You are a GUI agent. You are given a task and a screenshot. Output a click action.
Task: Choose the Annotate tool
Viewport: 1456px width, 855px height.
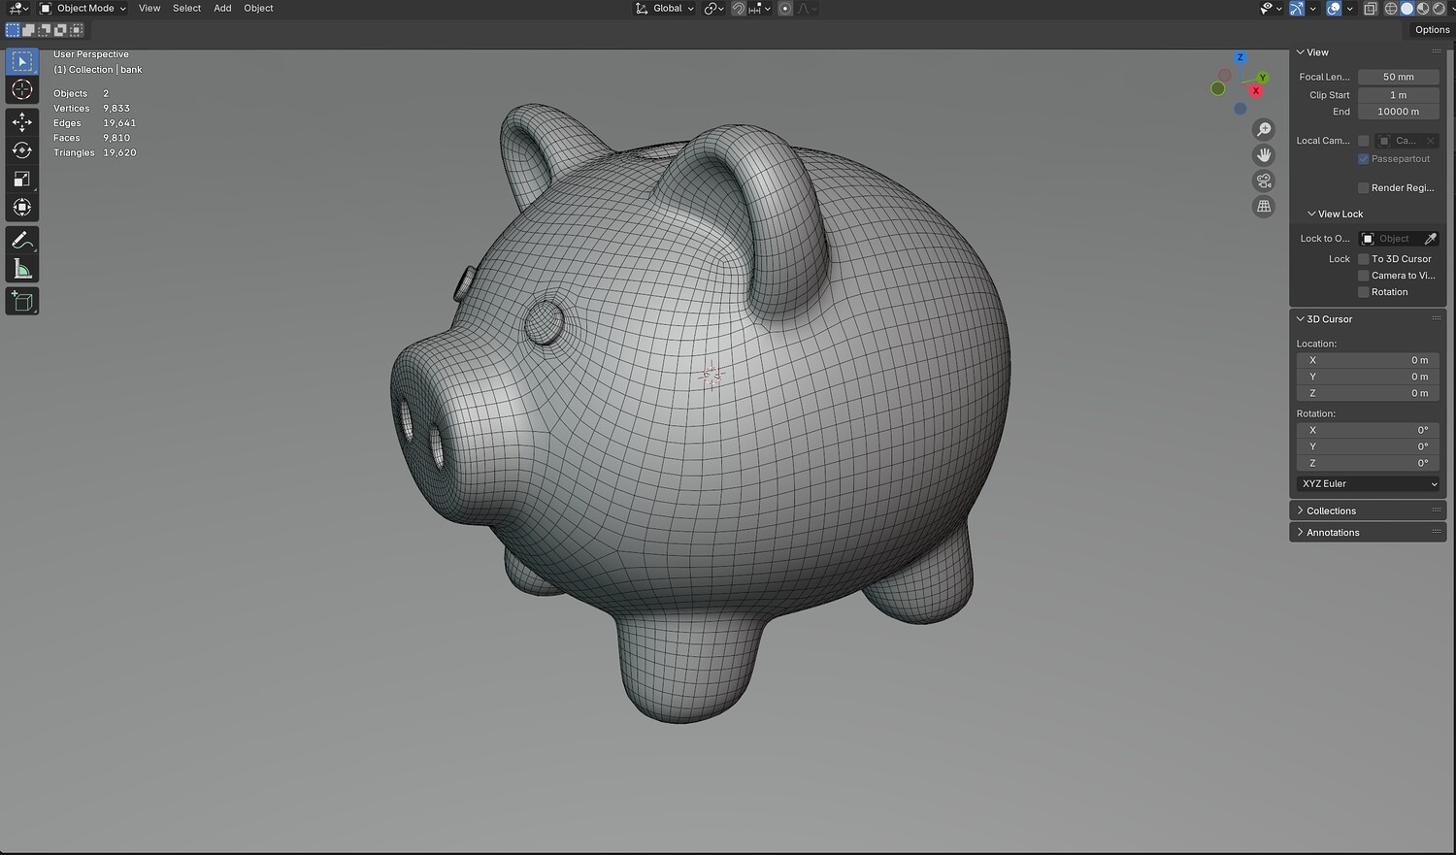(21, 240)
